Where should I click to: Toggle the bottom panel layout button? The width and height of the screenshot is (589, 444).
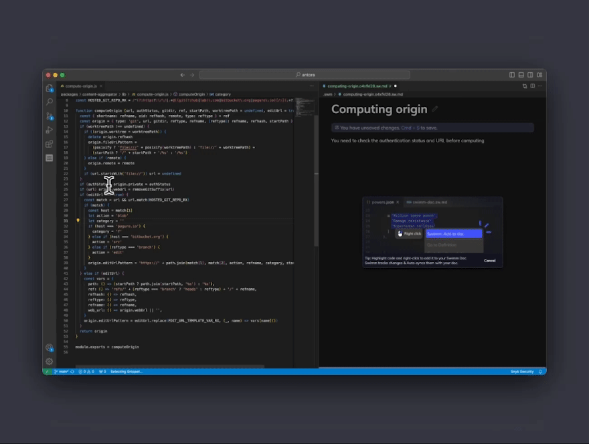pos(521,75)
